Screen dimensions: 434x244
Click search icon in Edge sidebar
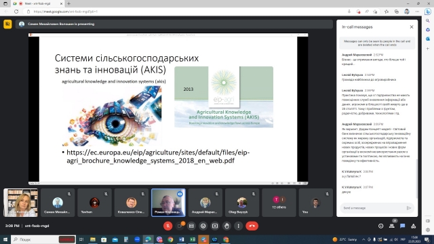pyautogui.click(x=428, y=21)
